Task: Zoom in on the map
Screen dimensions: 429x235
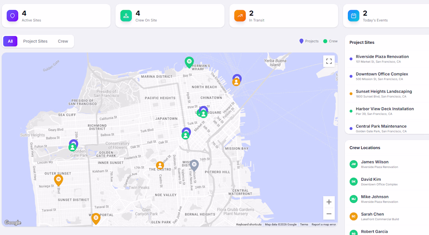Action: [x=329, y=202]
